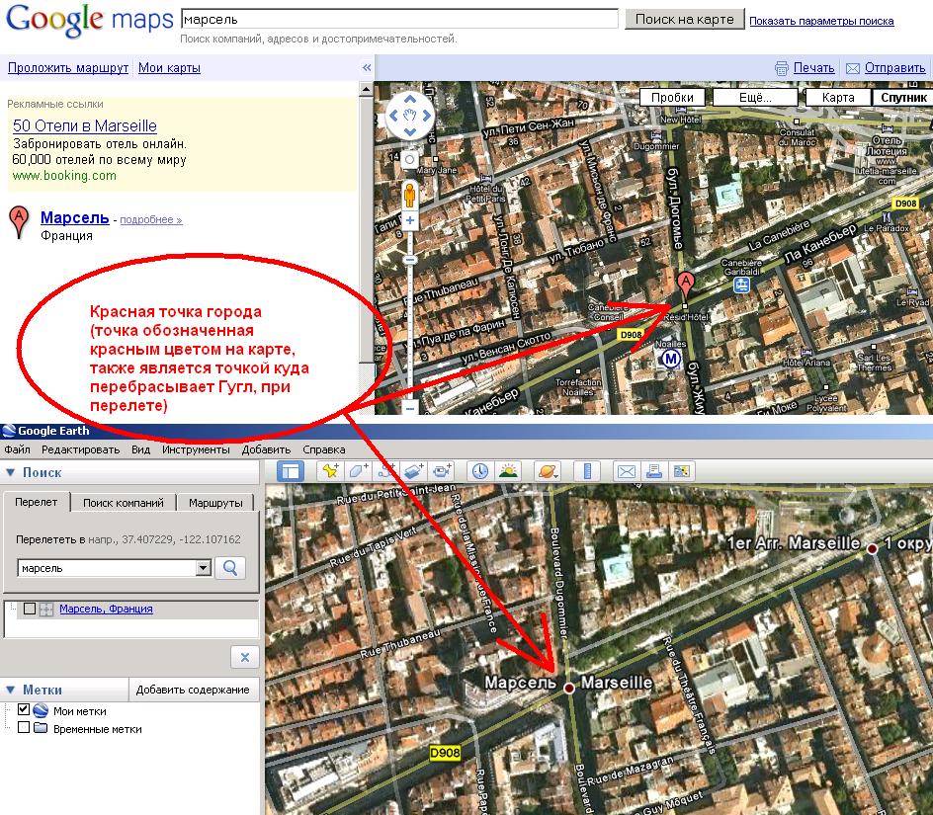
Task: Click the Отправить link
Action: 894,68
